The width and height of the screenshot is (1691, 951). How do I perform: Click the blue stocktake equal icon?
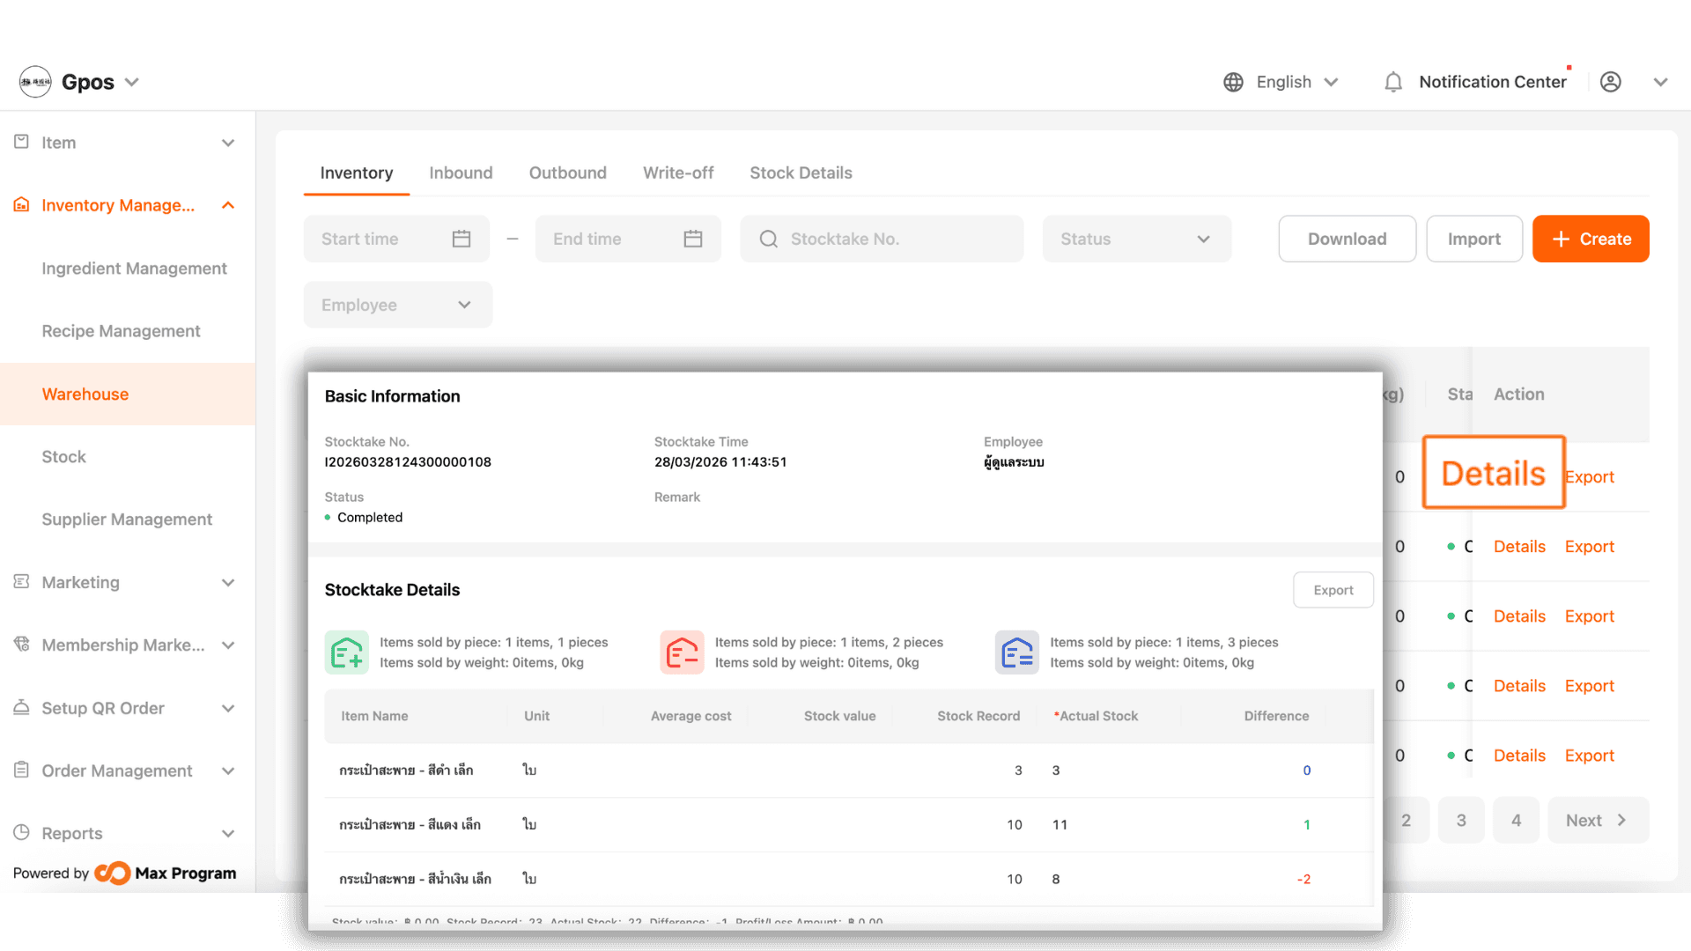[x=1016, y=652]
